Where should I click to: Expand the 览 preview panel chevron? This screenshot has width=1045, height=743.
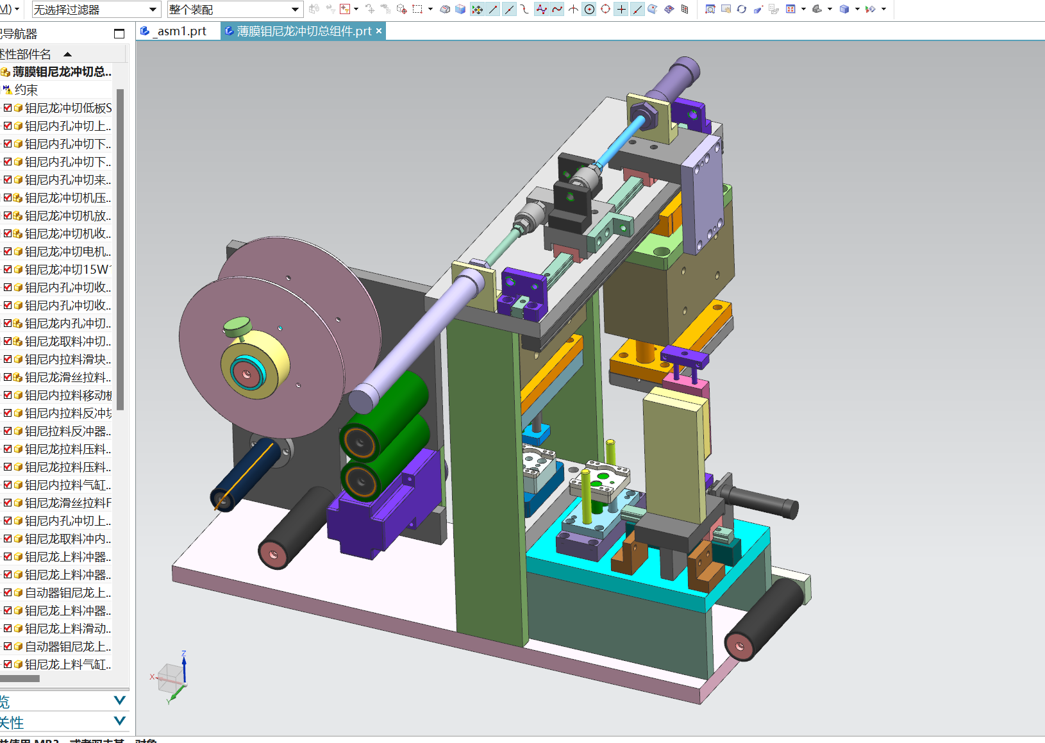tap(119, 700)
